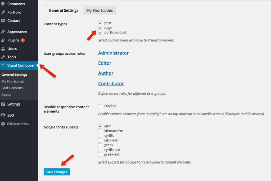The height and width of the screenshot is (181, 271).
Task: Click the Tools wrench icon
Action: (3, 57)
